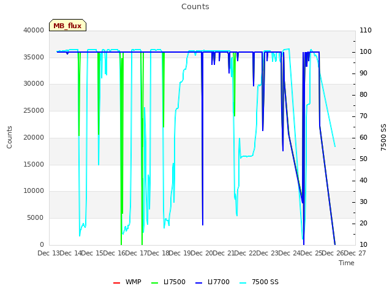392x294 pixels.
Task: Click the 70 right axis tick label
Action: (363, 116)
